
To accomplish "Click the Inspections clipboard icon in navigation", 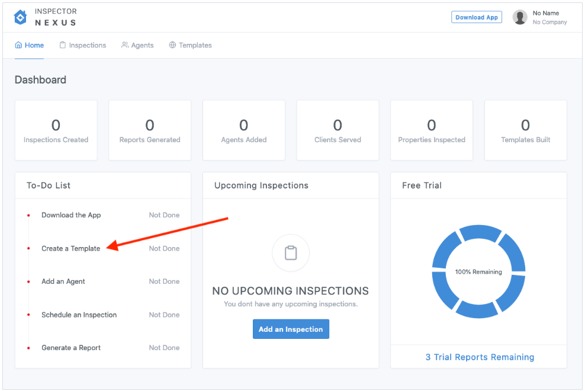I will [x=63, y=45].
